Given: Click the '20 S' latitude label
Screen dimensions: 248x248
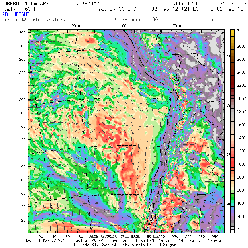Looking at the screenshot, I should 231,106.
